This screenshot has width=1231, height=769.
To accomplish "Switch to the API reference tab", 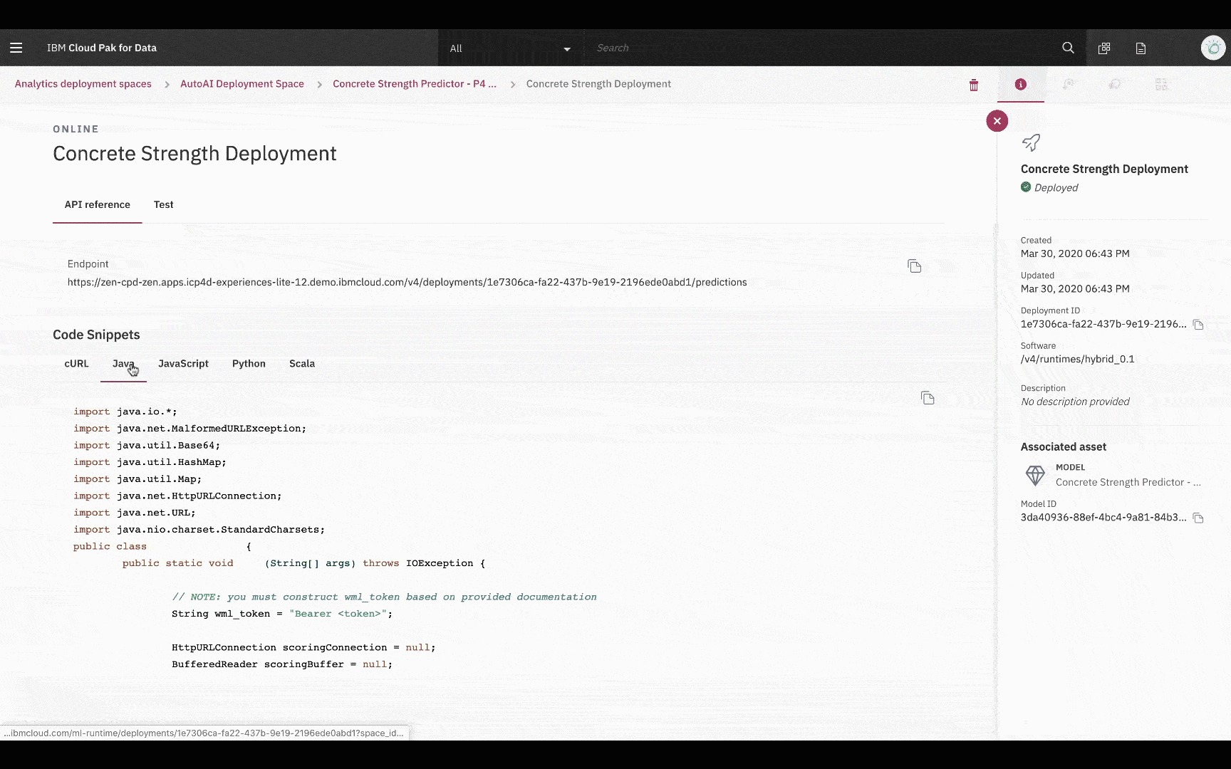I will tap(98, 204).
